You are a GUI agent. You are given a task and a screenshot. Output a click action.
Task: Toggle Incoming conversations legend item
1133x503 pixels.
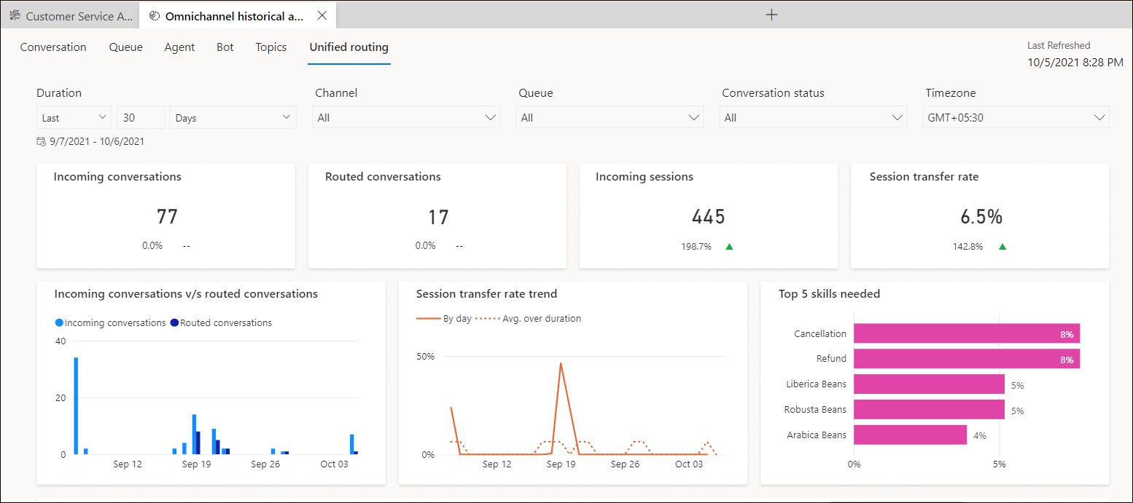[111, 322]
